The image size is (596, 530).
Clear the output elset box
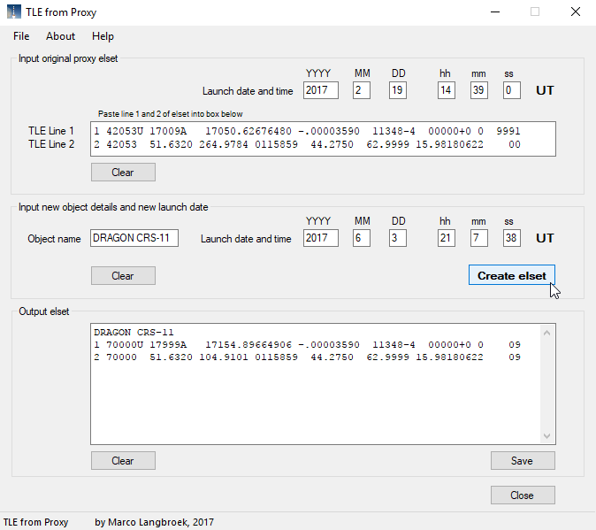pos(123,461)
